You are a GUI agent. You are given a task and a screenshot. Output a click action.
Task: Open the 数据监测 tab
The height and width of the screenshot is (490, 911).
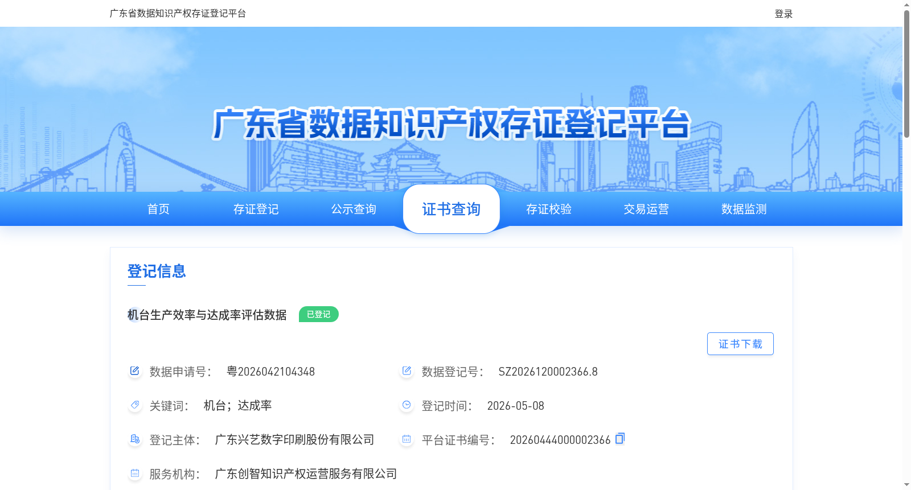(744, 209)
